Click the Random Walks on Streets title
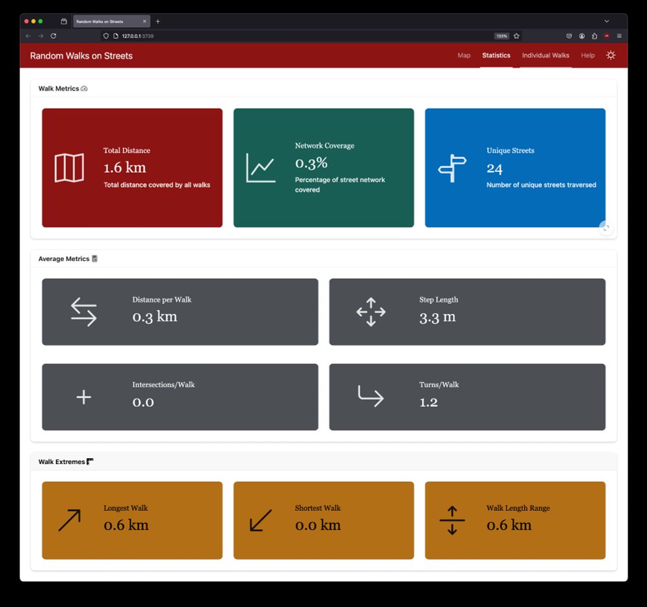647x607 pixels. (82, 56)
